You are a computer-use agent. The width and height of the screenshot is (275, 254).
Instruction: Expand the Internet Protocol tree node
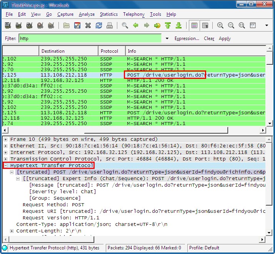tap(6, 152)
